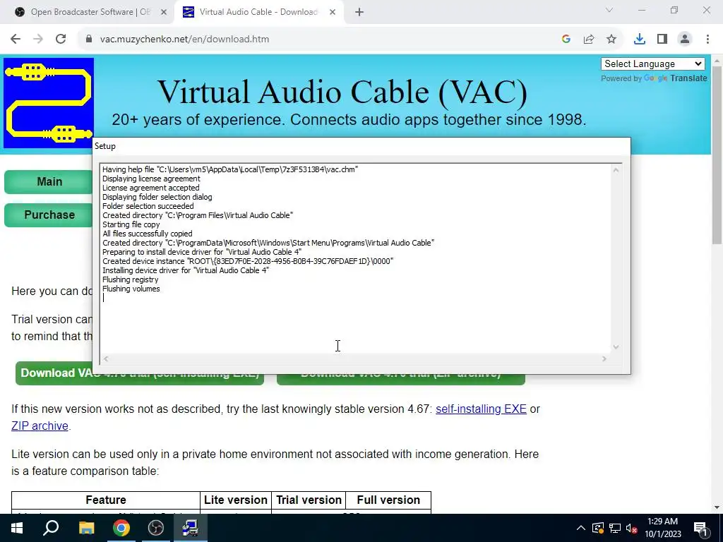Show hidden system tray icons
This screenshot has height=542, width=723.
point(581,528)
